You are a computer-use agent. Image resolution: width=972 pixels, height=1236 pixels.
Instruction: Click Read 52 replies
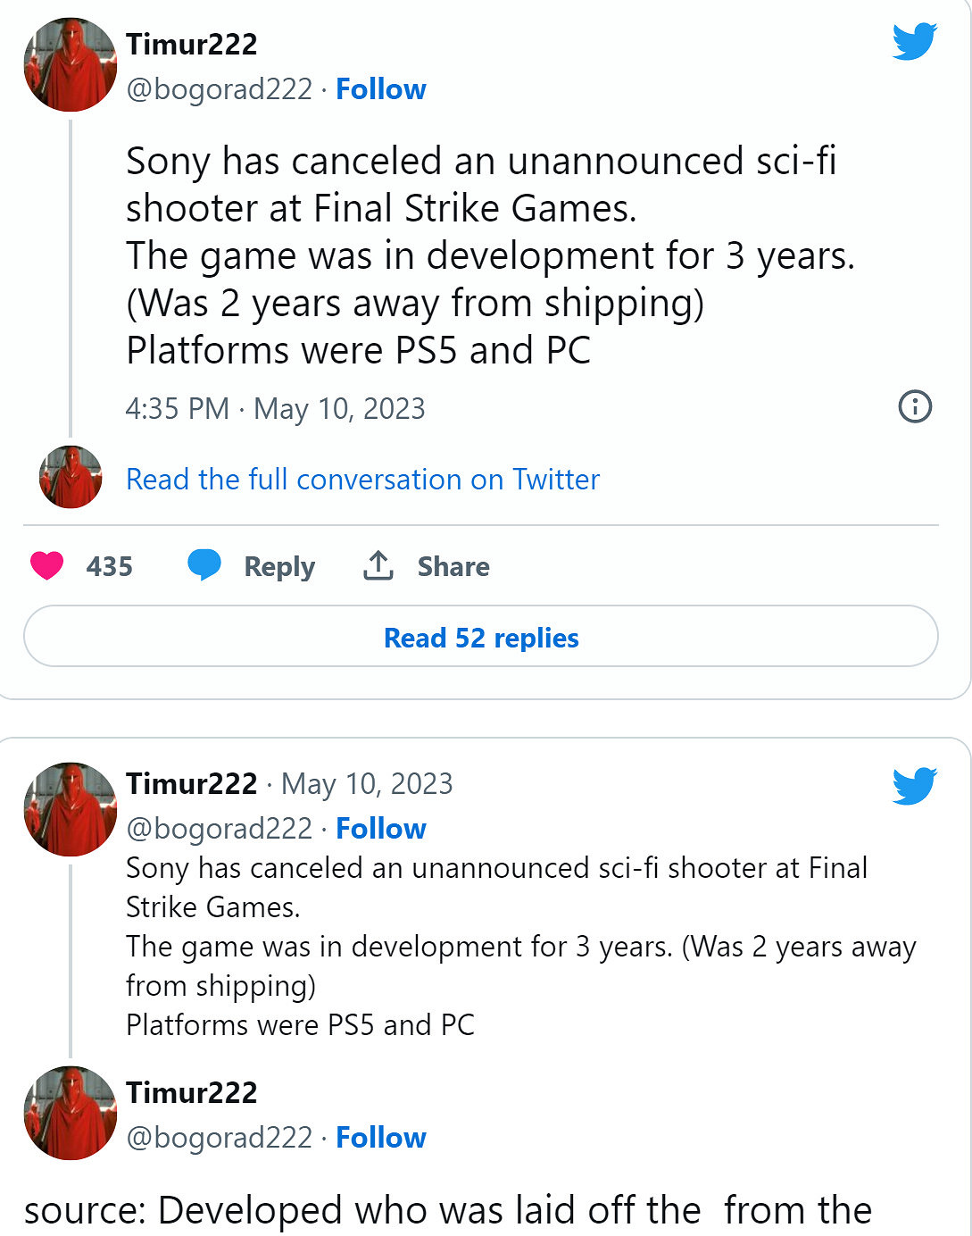481,638
